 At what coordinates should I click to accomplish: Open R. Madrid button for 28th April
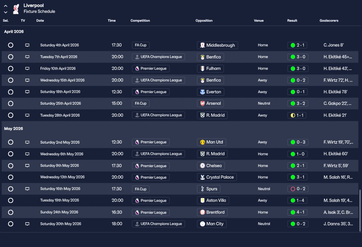point(212,115)
